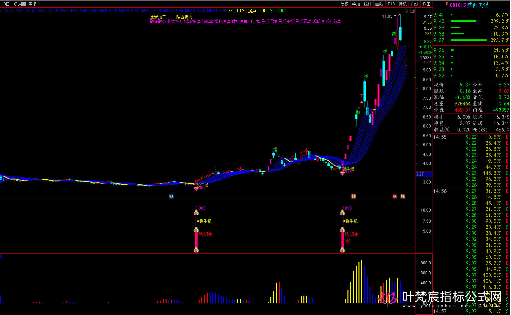Click the 高市盈率 tag
This screenshot has width=511, height=315.
point(205,22)
